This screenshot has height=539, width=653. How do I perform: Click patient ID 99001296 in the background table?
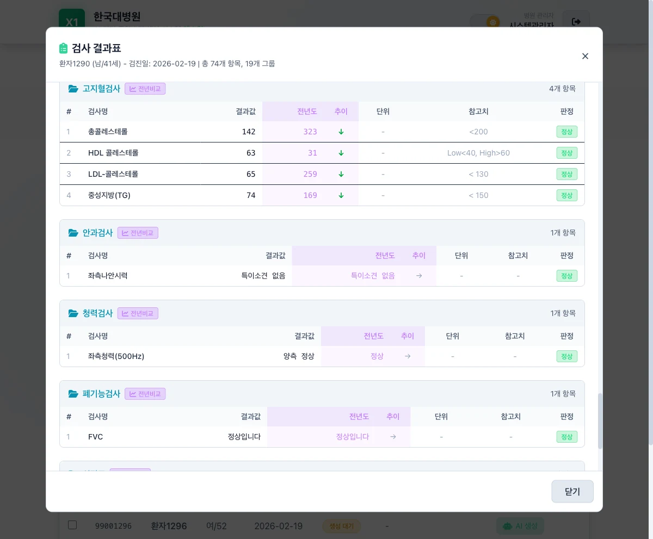point(113,526)
